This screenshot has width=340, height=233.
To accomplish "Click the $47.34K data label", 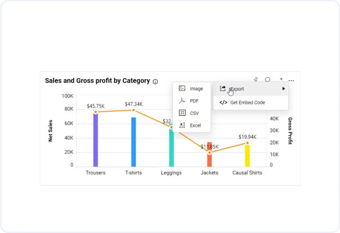I will (x=134, y=104).
